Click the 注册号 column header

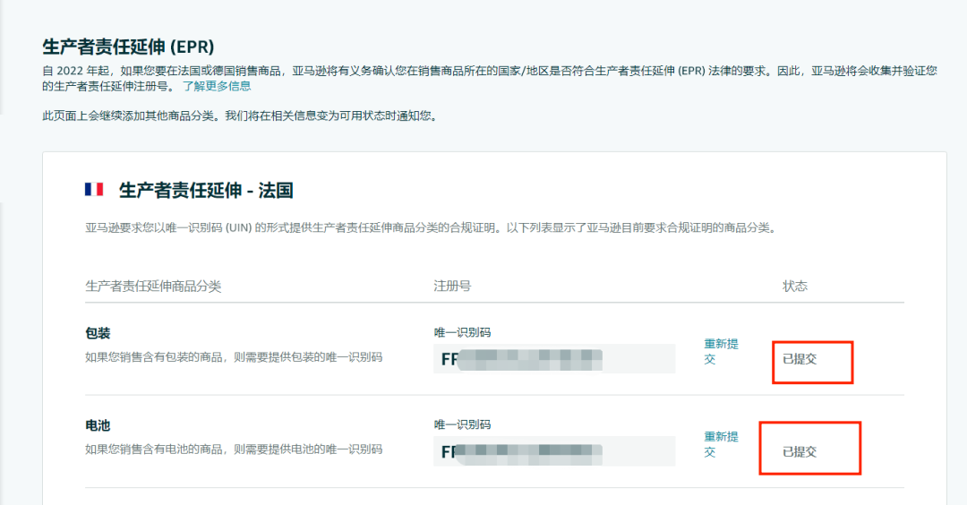(x=452, y=287)
